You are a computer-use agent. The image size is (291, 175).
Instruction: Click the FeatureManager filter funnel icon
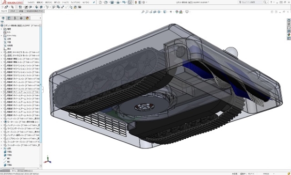click(2, 22)
